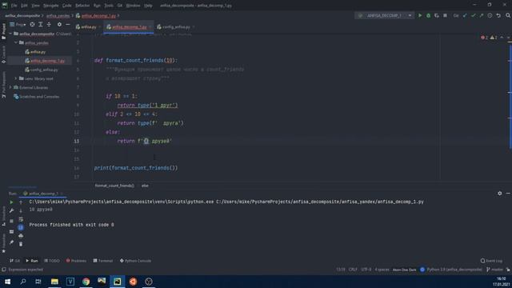Collapse all in the Project panel toolbar

point(49,25)
